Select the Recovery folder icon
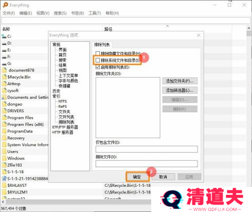The width and height of the screenshot is (252, 212). click(5, 138)
